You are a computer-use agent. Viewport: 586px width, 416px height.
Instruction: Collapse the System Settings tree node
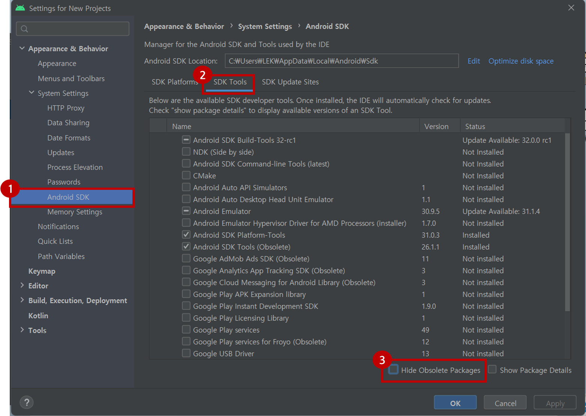click(x=32, y=92)
